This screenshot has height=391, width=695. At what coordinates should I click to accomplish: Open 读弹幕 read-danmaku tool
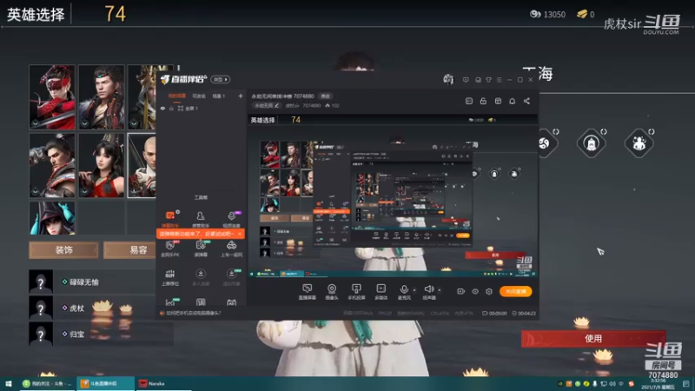[201, 249]
